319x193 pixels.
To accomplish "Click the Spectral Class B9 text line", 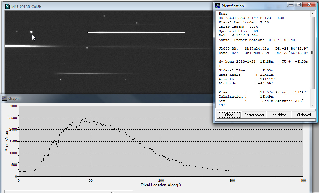I will click(x=238, y=31).
